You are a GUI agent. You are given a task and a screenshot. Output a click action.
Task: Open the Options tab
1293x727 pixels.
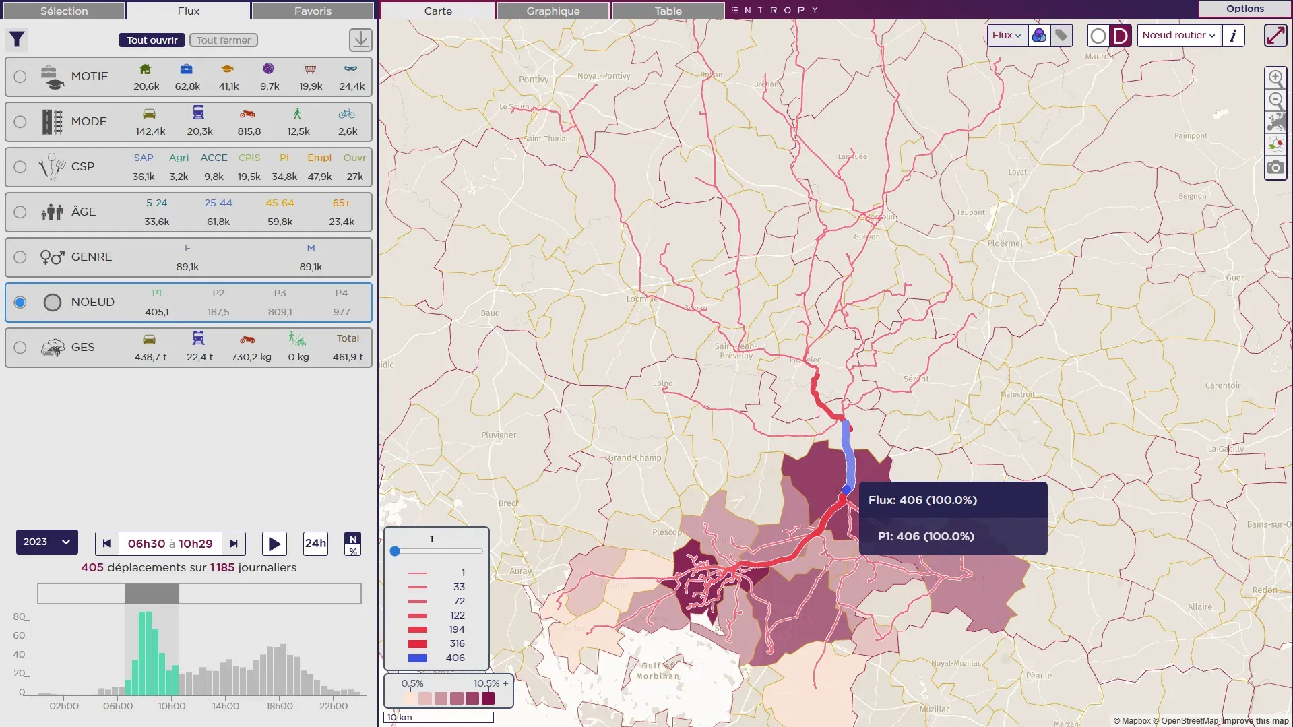tap(1245, 9)
